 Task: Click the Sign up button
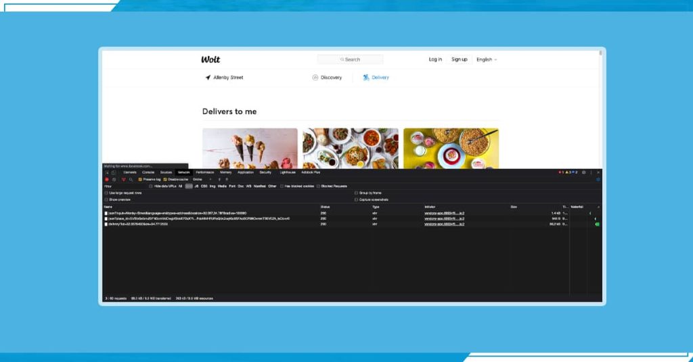(x=460, y=59)
